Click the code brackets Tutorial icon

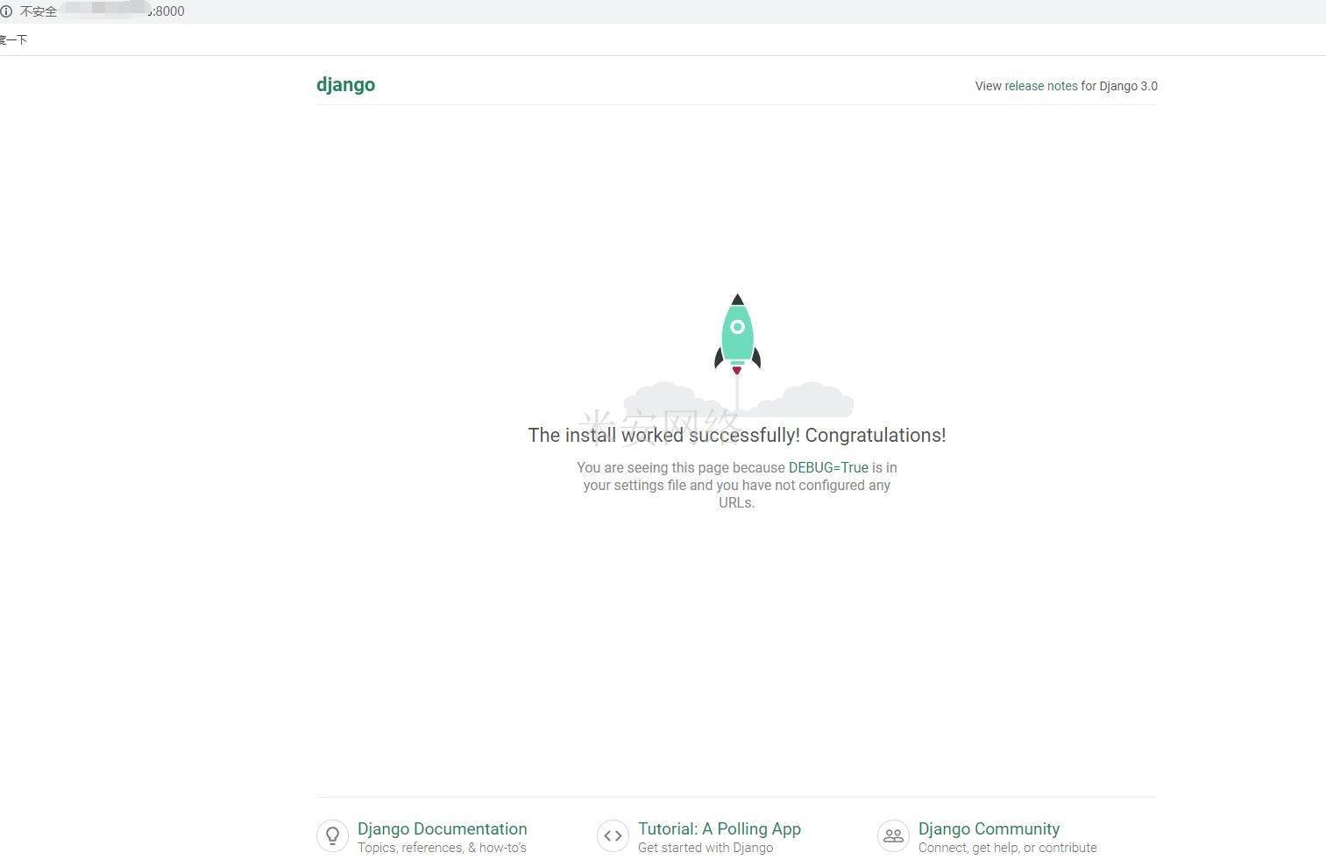(613, 836)
